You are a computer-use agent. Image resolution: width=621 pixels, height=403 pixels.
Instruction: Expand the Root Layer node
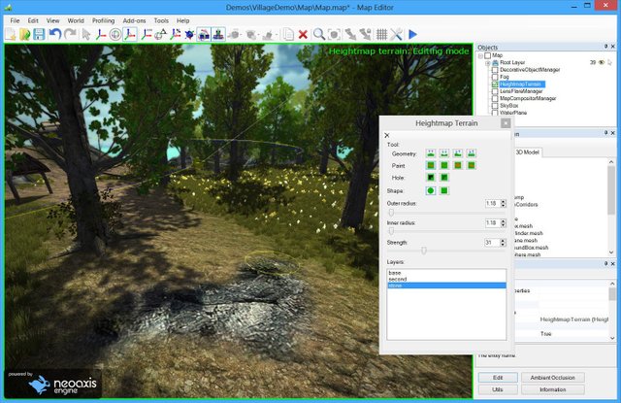click(x=488, y=62)
